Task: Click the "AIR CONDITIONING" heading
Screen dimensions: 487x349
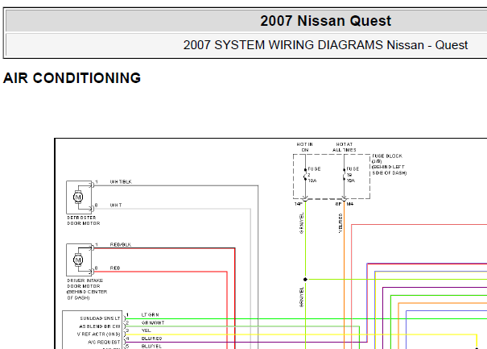Action: point(72,78)
